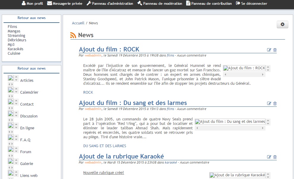
Task: Delete the ROCK news with trash icon
Action: (275, 50)
